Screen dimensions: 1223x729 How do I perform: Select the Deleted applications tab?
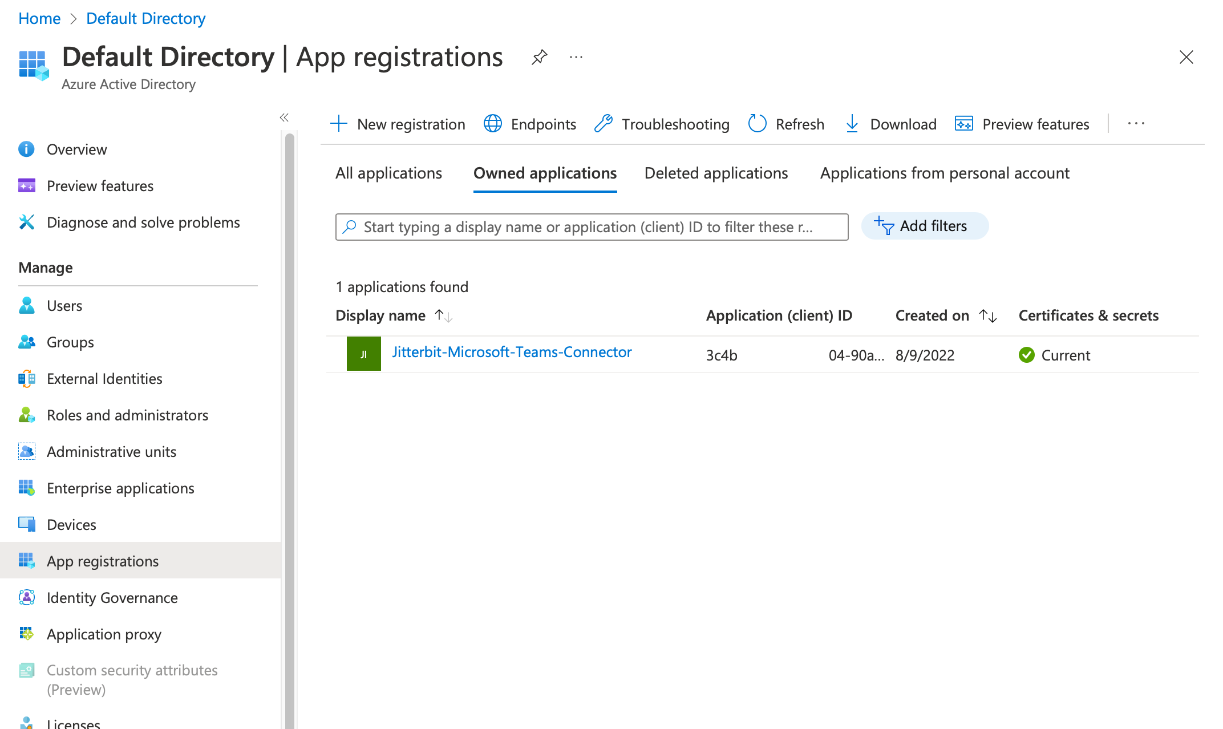click(716, 173)
